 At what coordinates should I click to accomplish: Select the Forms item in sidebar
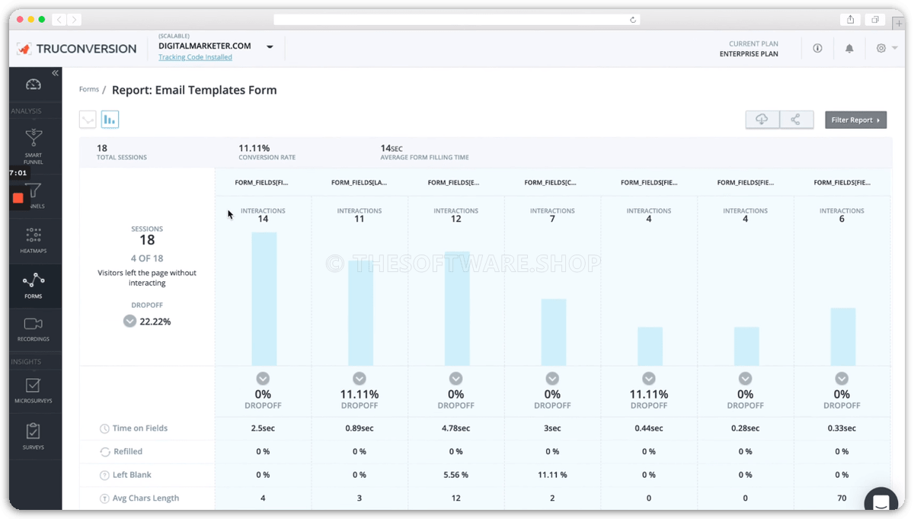[x=34, y=286]
